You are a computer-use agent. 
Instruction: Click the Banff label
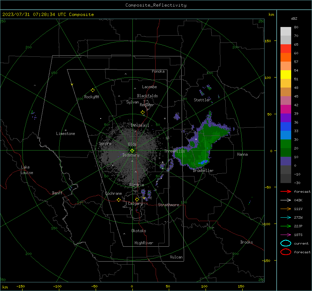tap(57, 193)
